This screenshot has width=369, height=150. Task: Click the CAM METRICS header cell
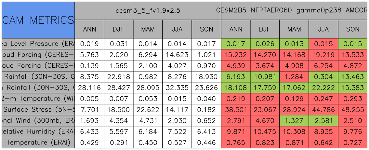(38, 20)
